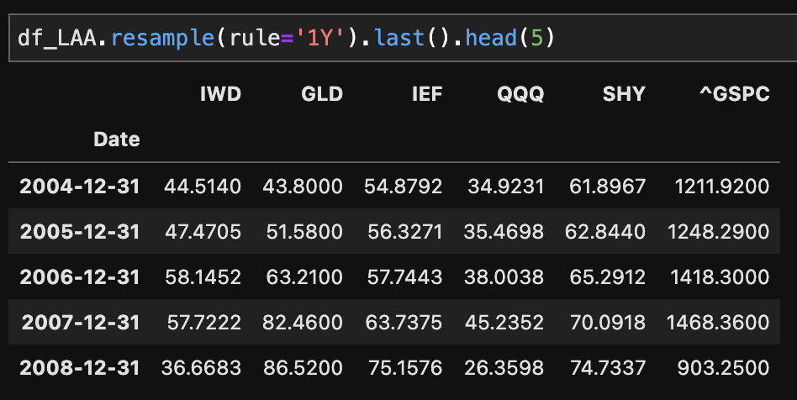
Task: Click the GLD value 86.5200
Action: [x=303, y=367]
